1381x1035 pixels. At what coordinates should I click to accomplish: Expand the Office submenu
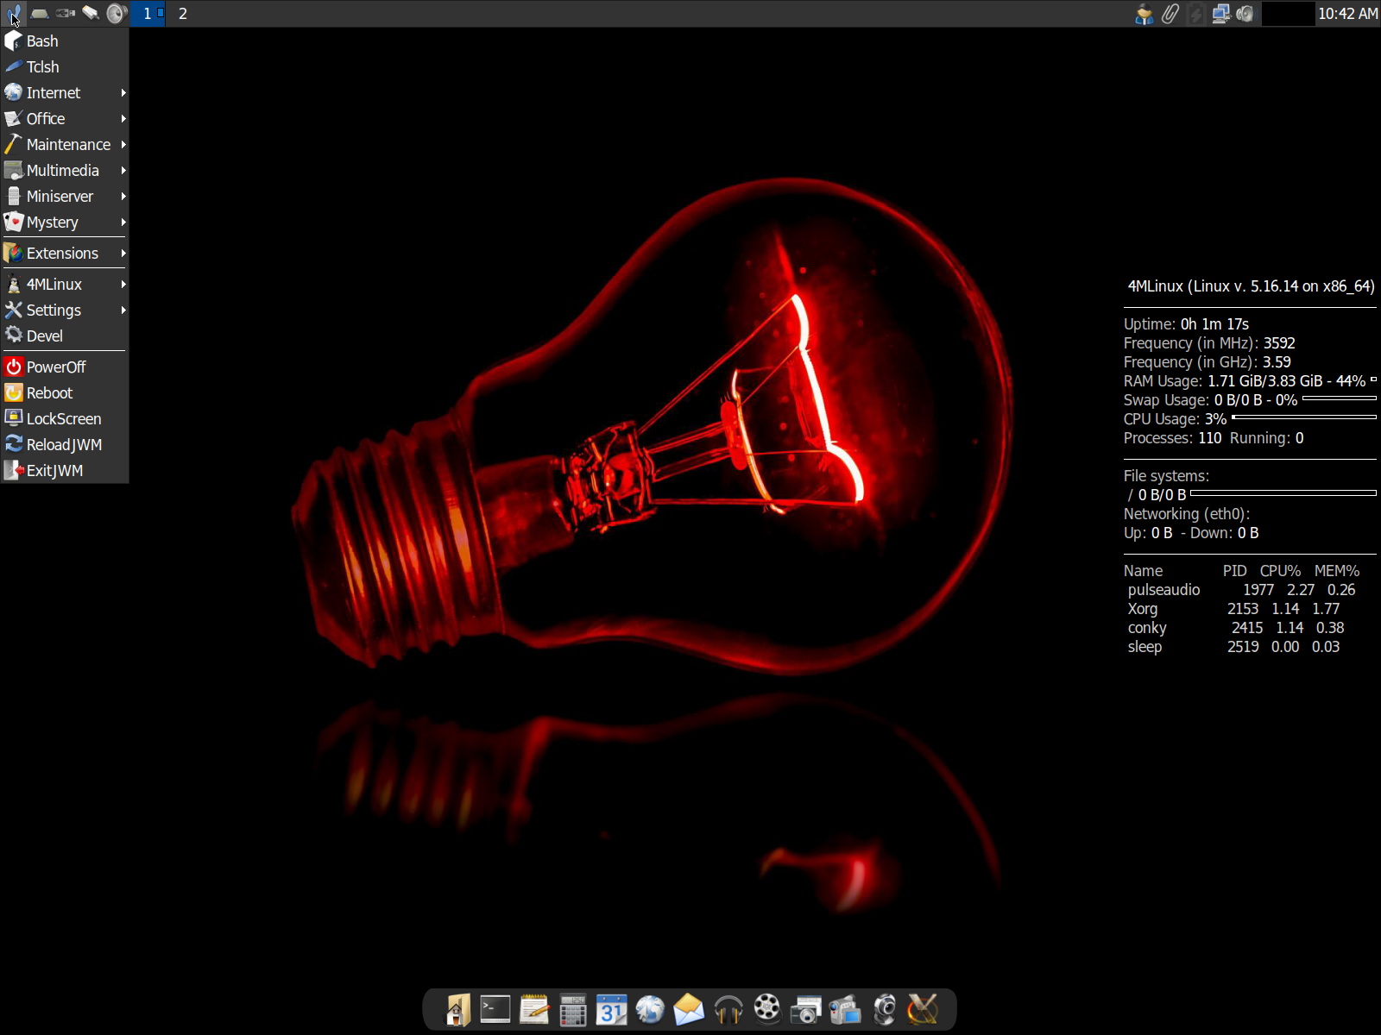tap(65, 118)
